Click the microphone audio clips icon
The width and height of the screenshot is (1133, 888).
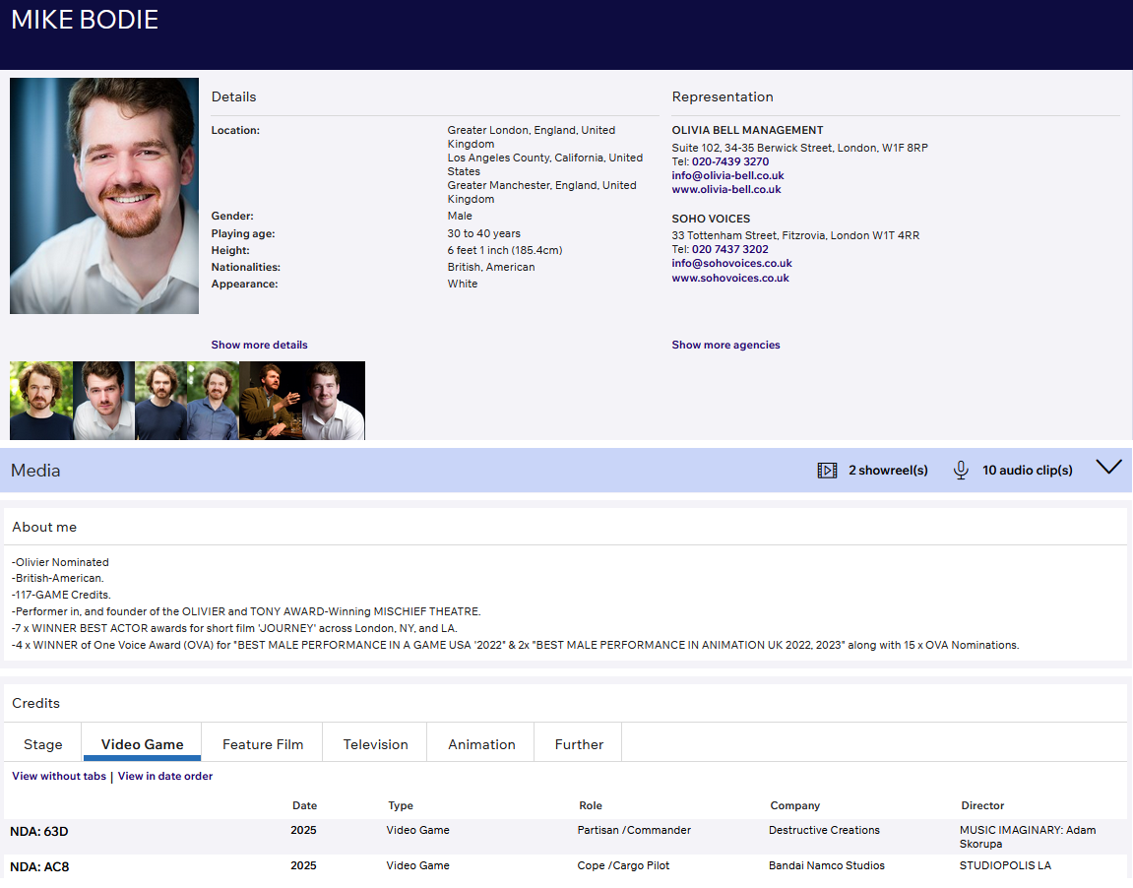point(961,471)
